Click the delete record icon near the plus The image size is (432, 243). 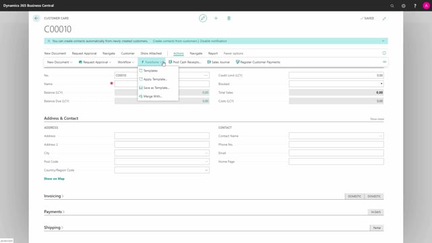coord(229,18)
